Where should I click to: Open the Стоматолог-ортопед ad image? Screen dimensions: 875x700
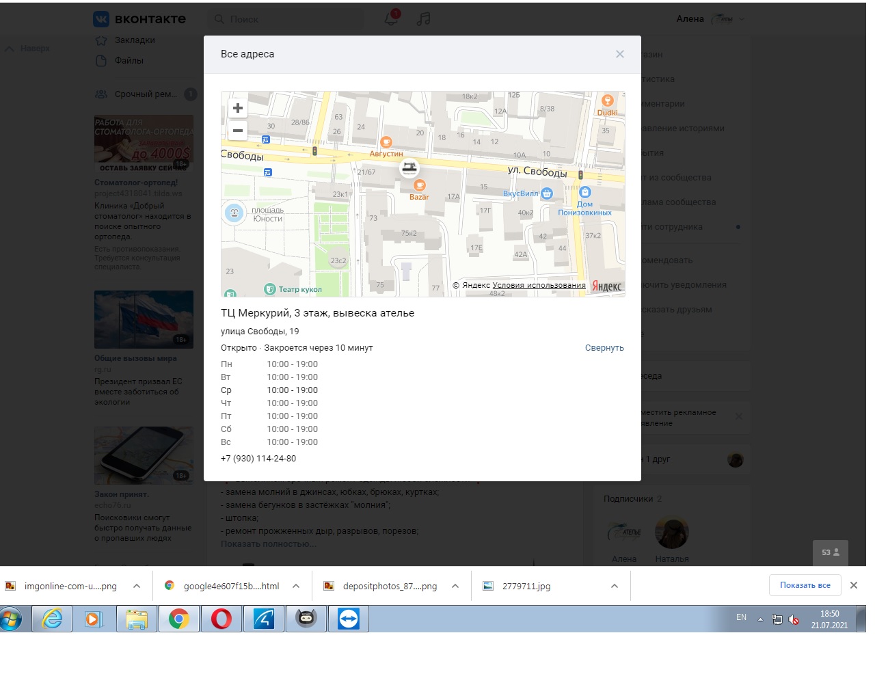[144, 144]
